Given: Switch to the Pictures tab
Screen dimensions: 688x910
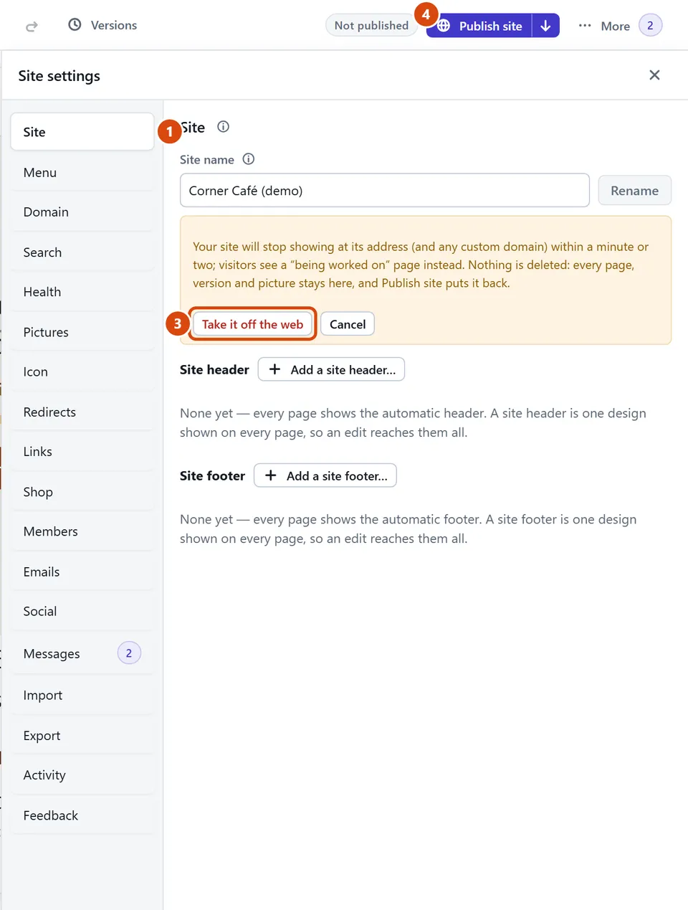Looking at the screenshot, I should [x=82, y=332].
